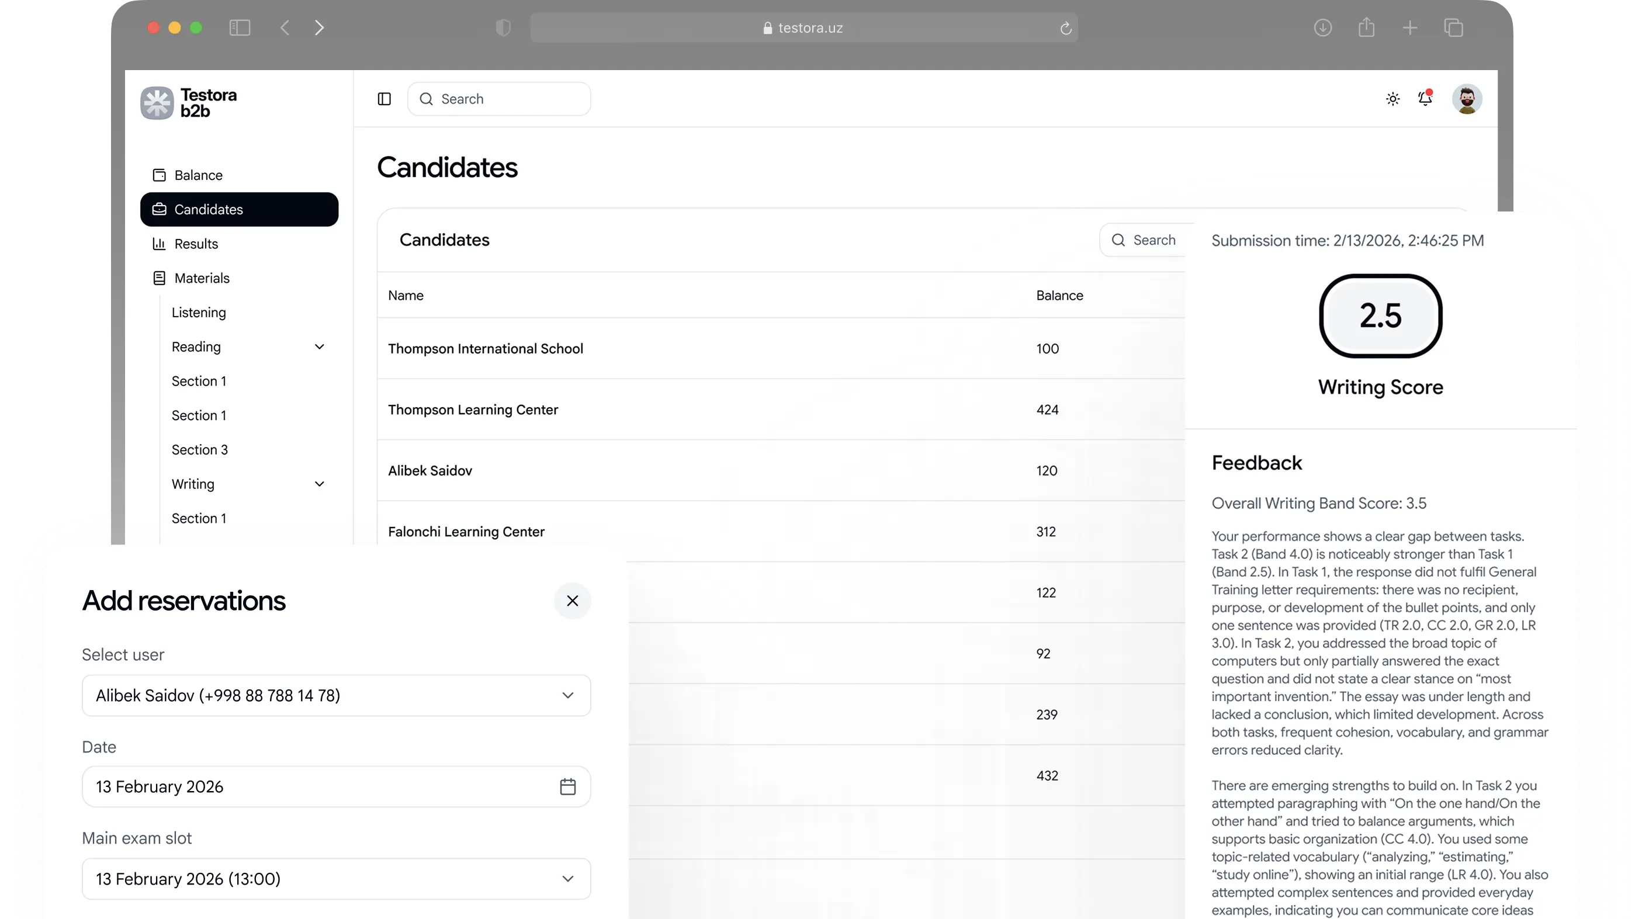Go to Balance in the sidebar
Image resolution: width=1642 pixels, height=919 pixels.
point(198,175)
